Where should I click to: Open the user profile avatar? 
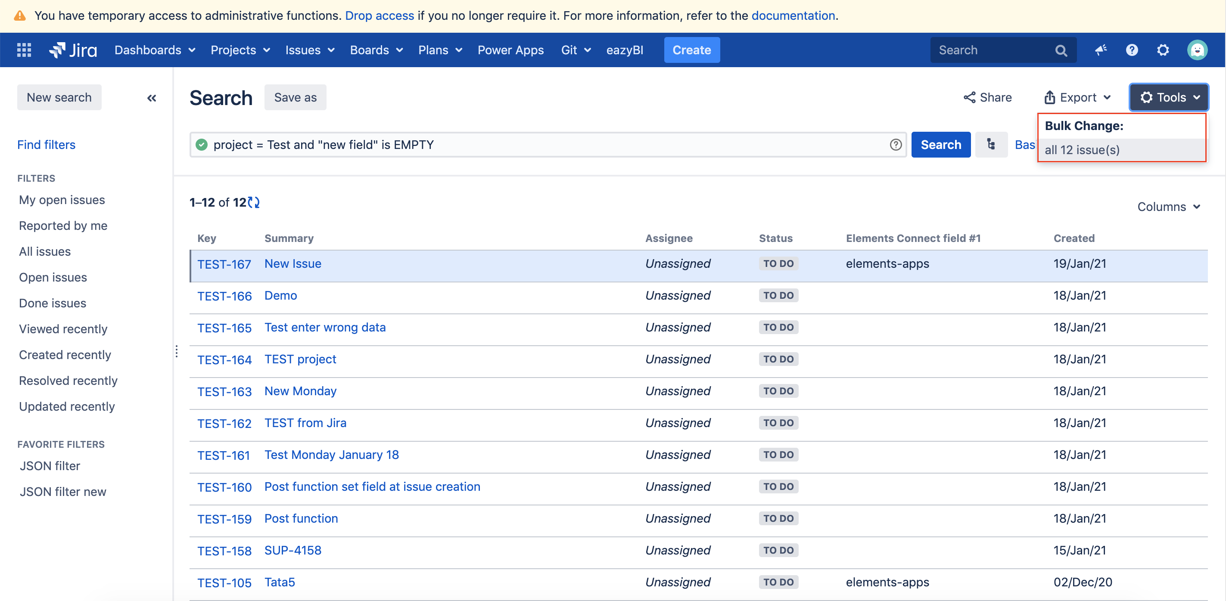(x=1197, y=50)
